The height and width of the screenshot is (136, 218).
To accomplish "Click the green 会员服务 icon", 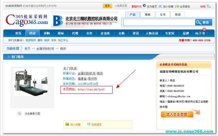I will click(178, 6).
